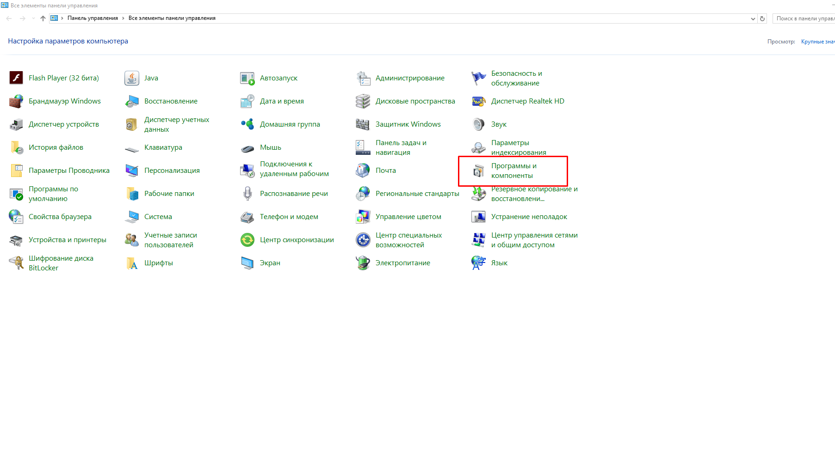The width and height of the screenshot is (835, 464).
Task: Click the address bar control panel icon
Action: [x=54, y=18]
